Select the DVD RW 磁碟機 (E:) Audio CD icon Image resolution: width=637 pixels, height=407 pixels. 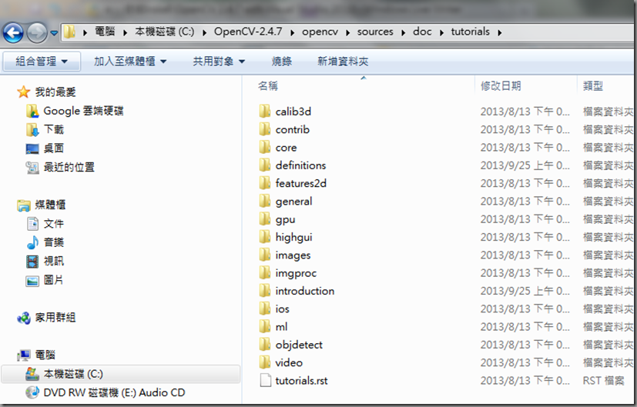click(x=32, y=392)
